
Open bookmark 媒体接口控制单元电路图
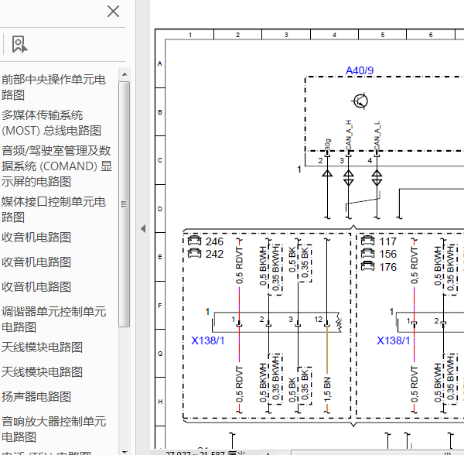pos(53,209)
